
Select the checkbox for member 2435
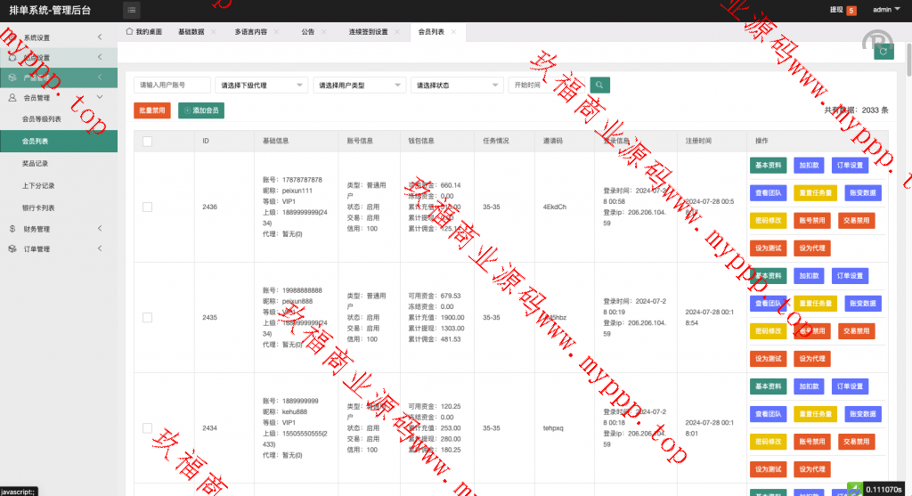click(x=147, y=317)
